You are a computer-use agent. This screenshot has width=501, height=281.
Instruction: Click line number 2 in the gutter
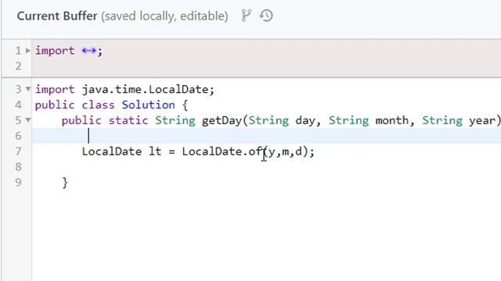(19, 66)
